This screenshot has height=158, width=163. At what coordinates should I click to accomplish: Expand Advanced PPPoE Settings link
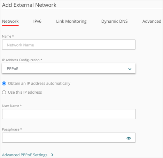(x=25, y=155)
